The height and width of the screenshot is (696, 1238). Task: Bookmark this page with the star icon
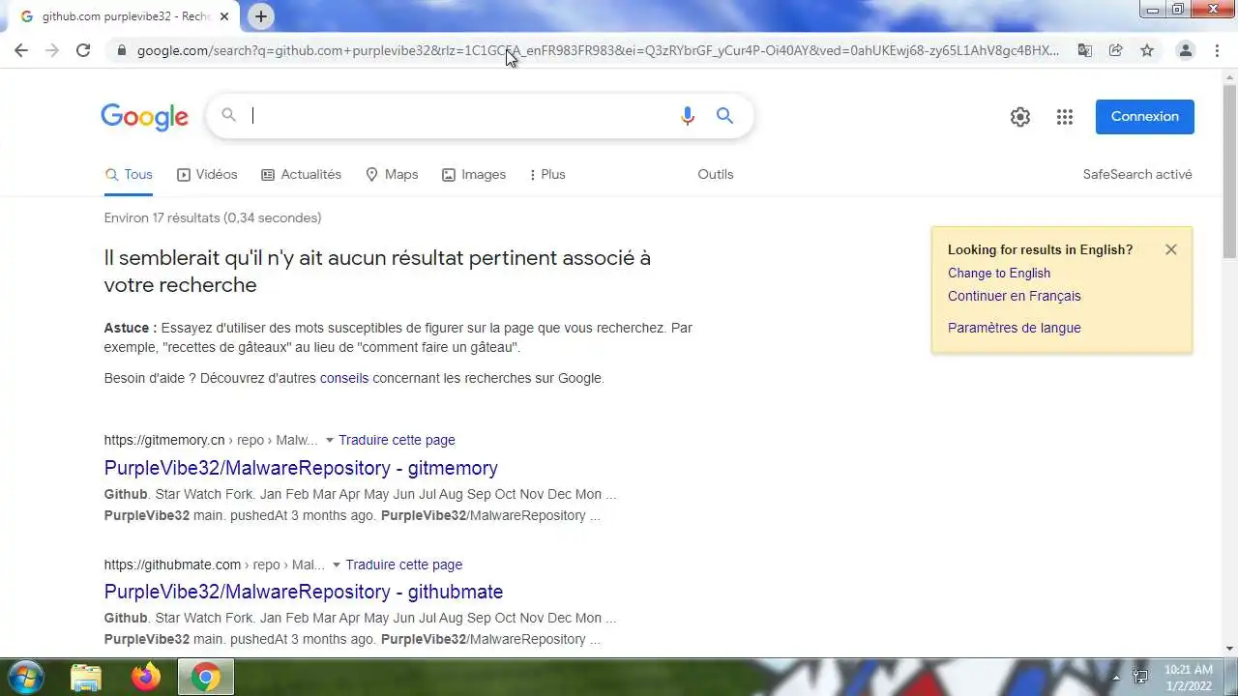tap(1147, 50)
